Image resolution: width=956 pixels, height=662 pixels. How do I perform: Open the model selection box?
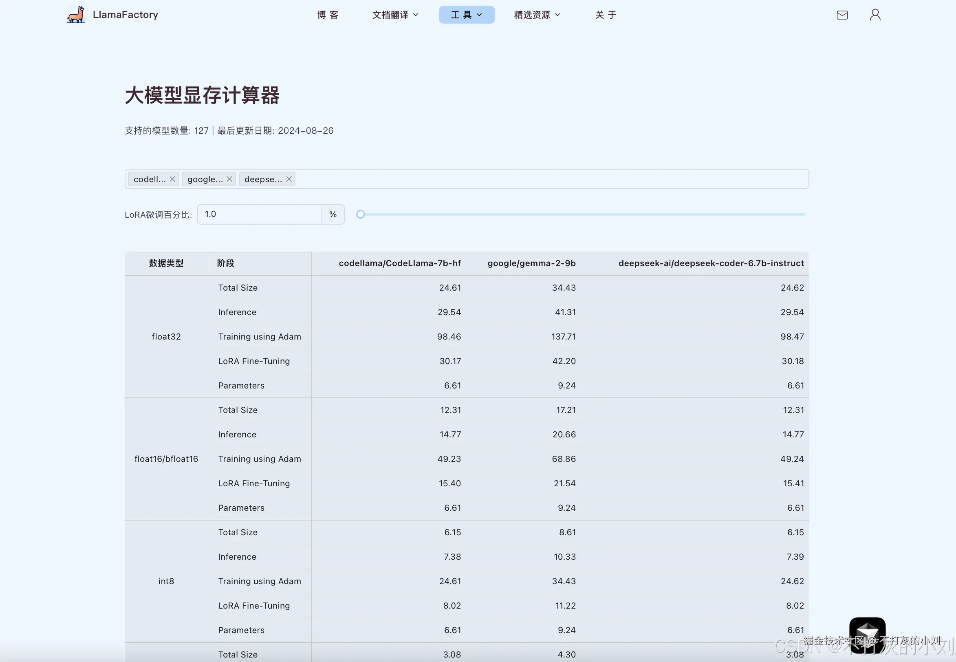tap(467, 179)
